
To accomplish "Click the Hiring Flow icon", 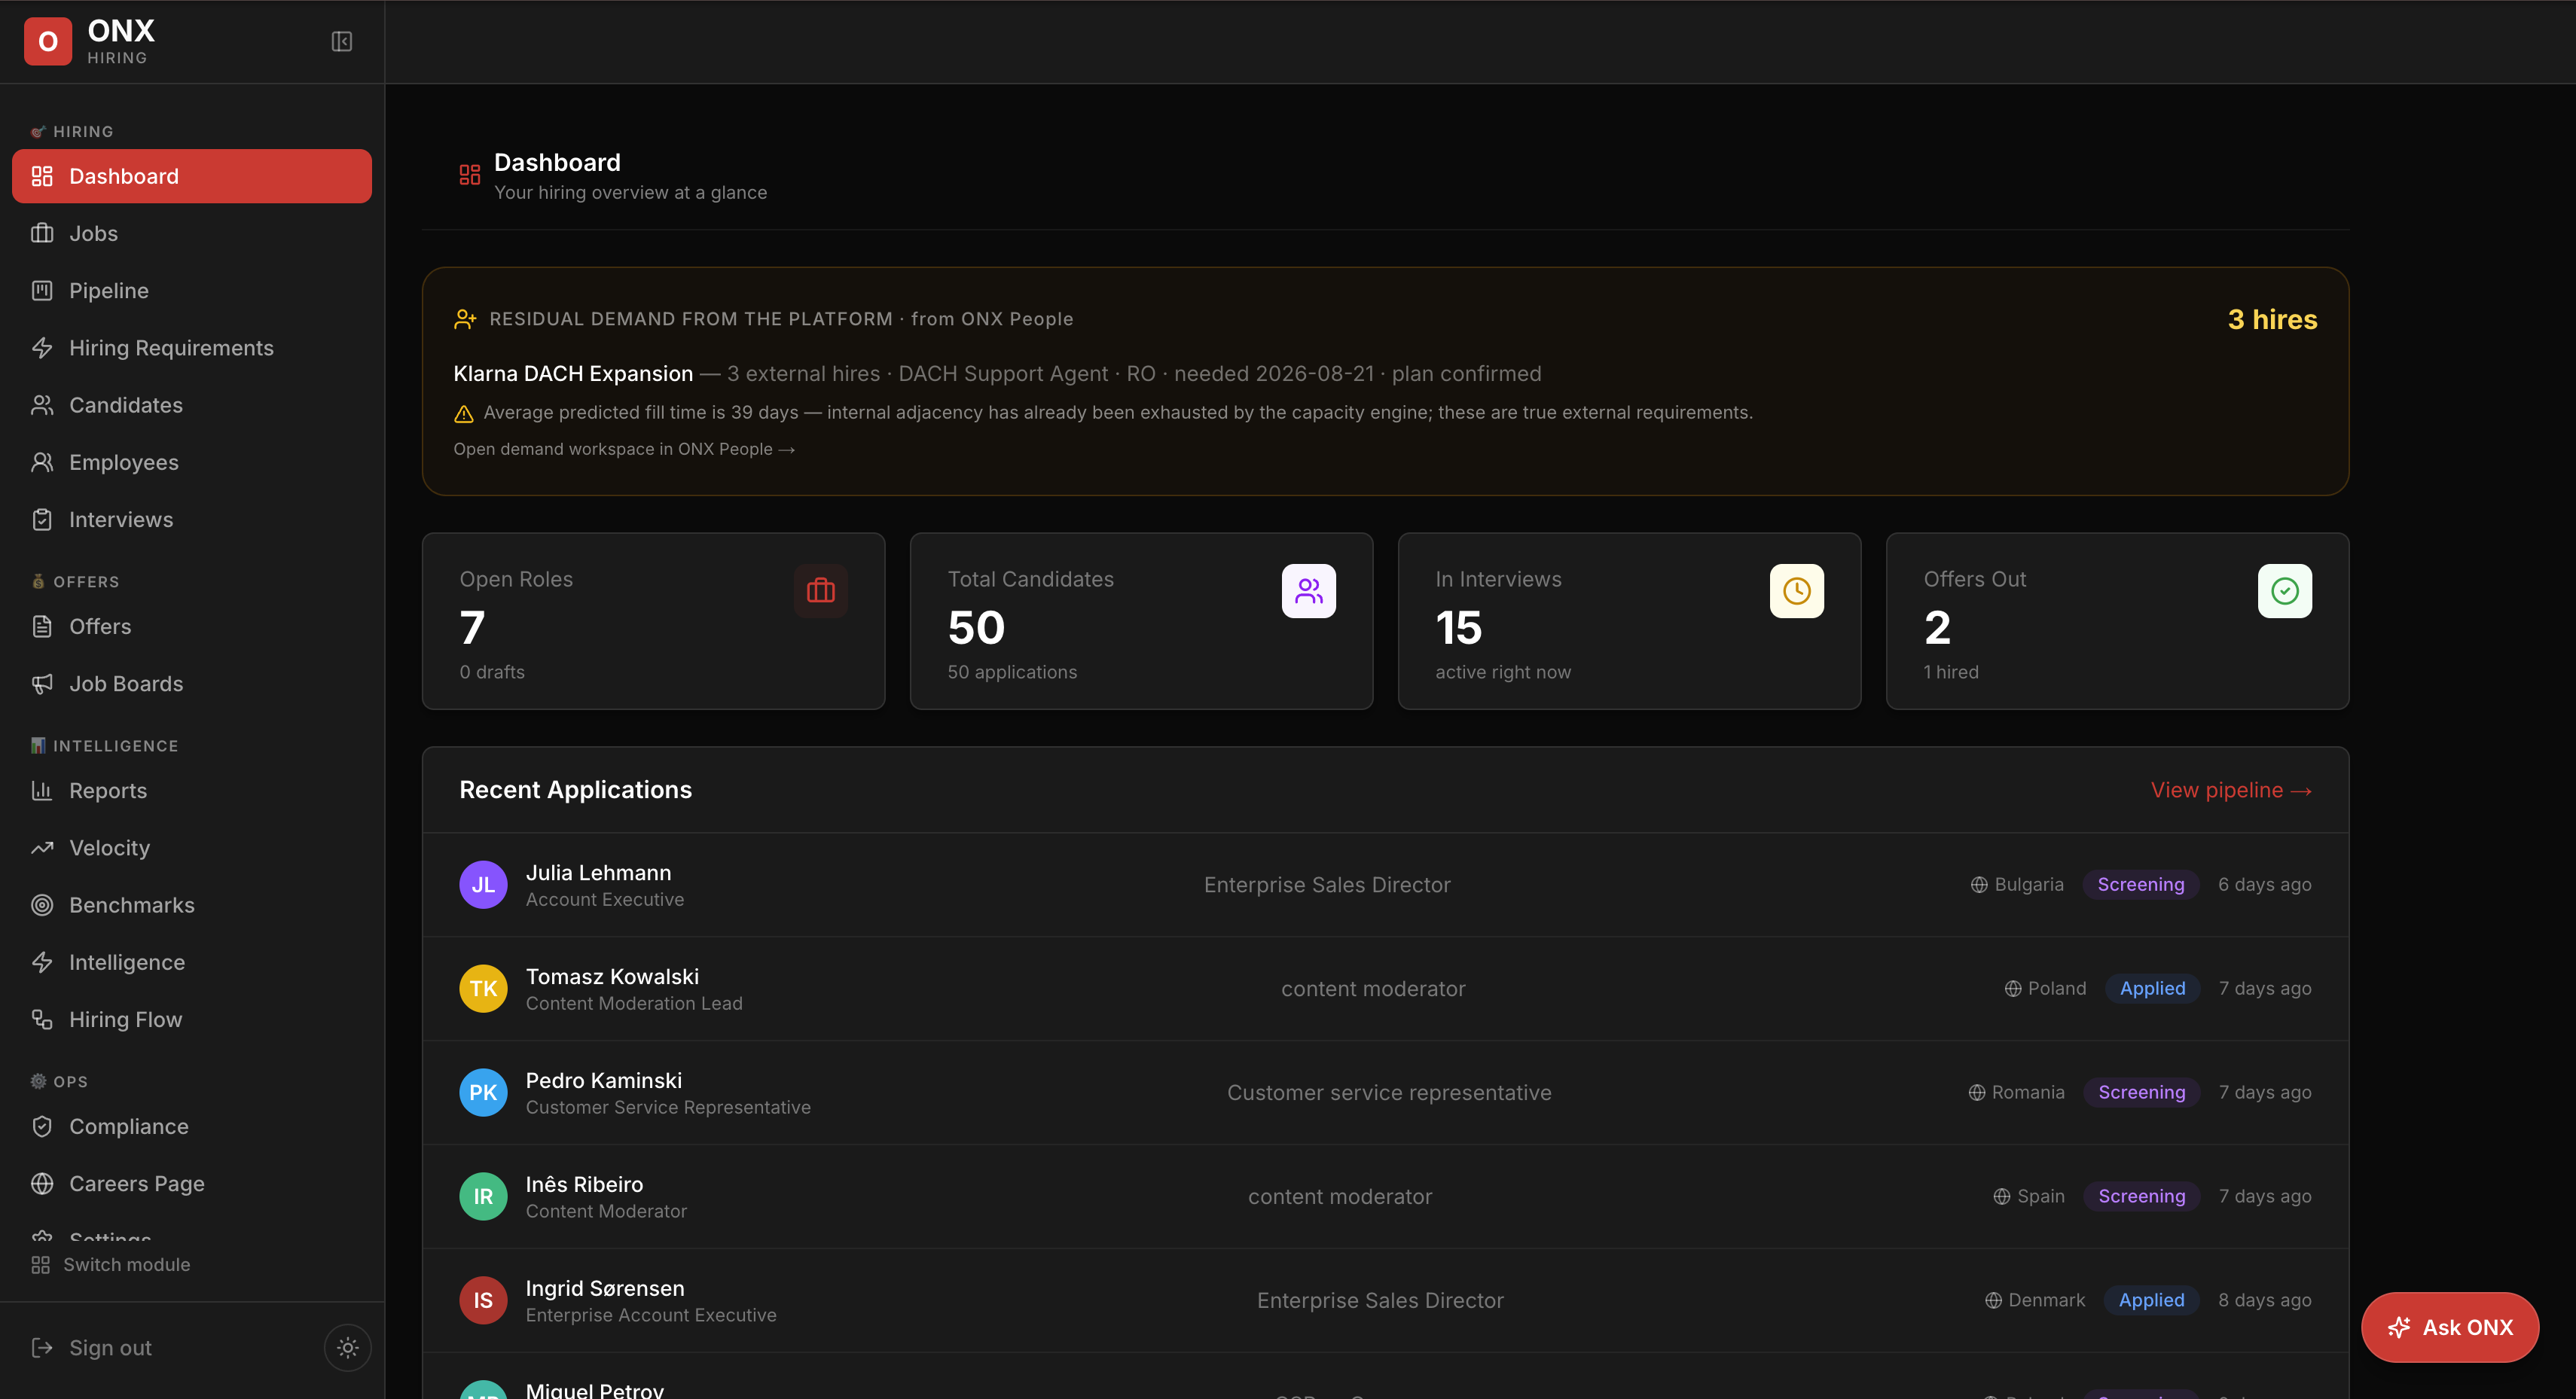I will click(42, 1019).
